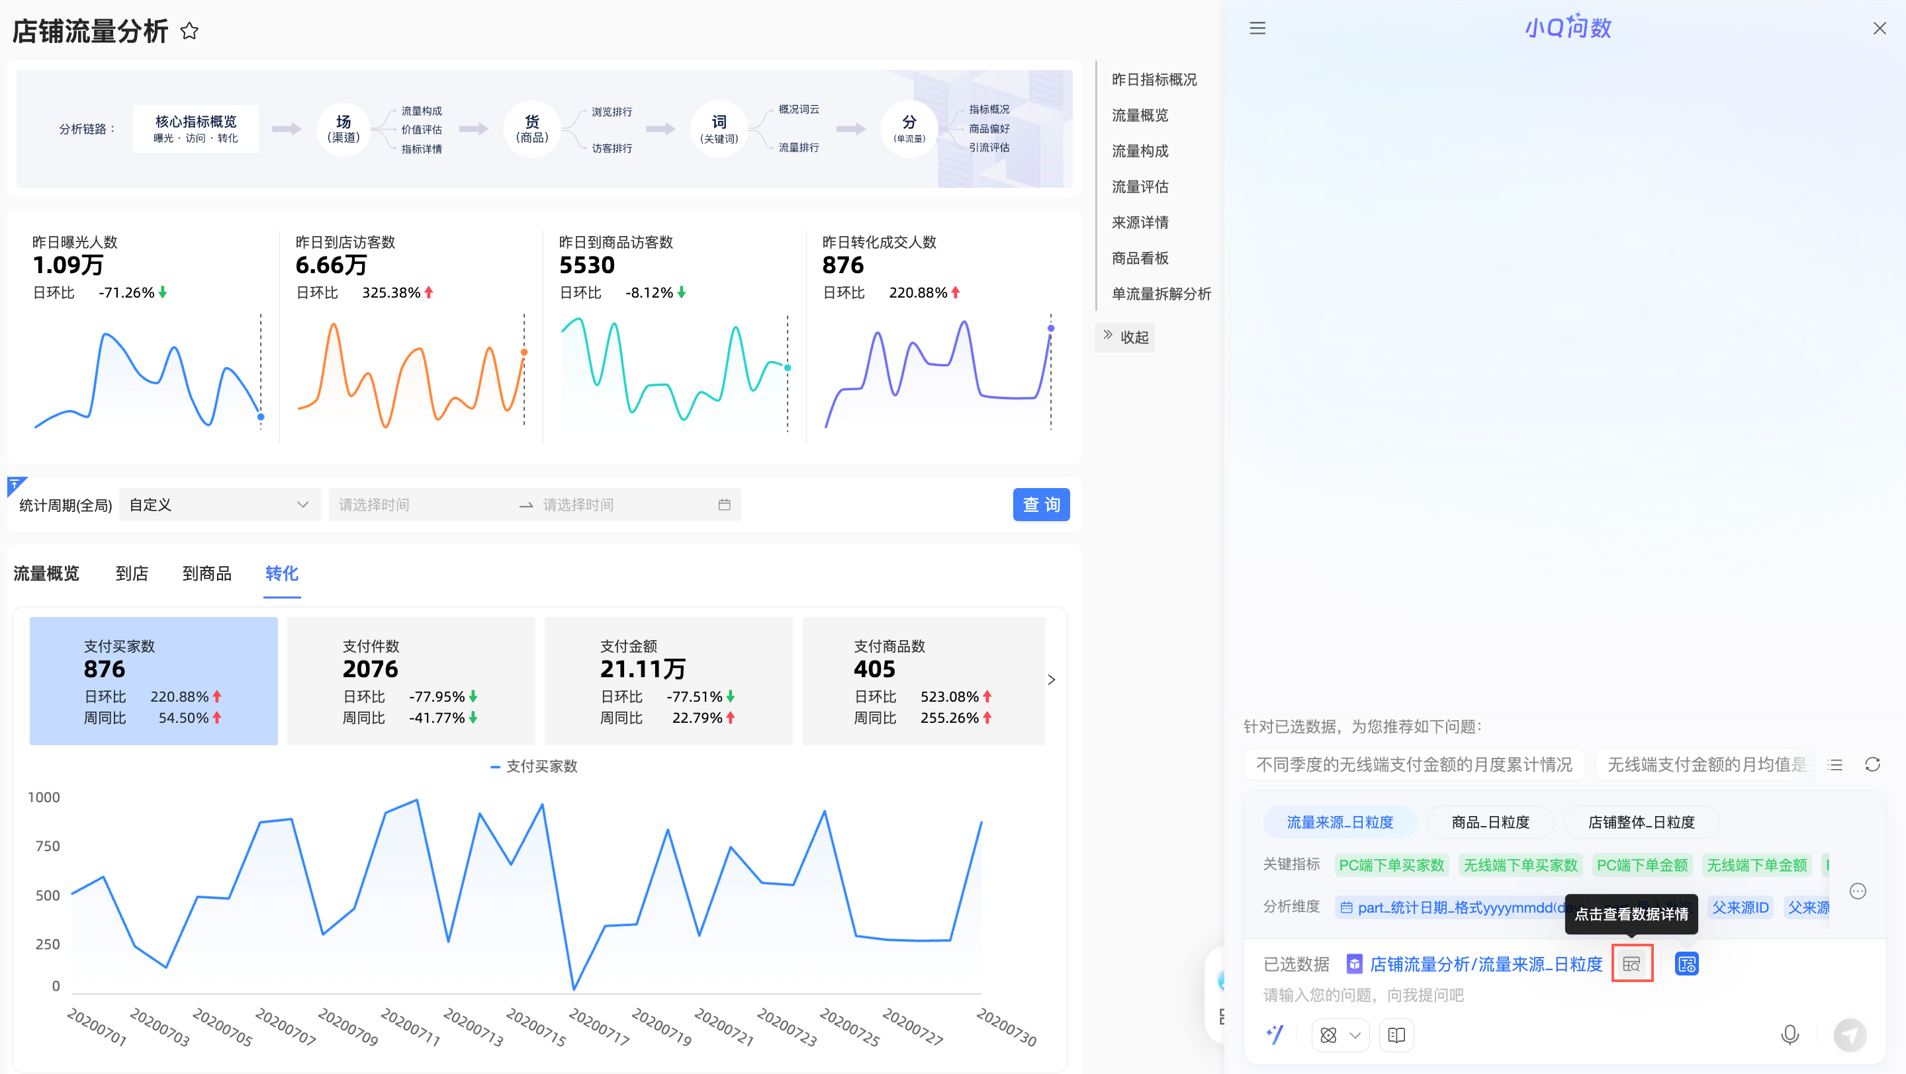Viewport: 1906px width, 1074px height.
Task: Favorite the dashboard with the star icon
Action: pyautogui.click(x=189, y=31)
